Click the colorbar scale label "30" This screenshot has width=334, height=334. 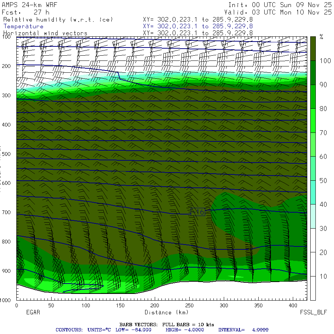pyautogui.click(x=323, y=229)
